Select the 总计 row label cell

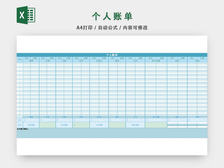20,125
